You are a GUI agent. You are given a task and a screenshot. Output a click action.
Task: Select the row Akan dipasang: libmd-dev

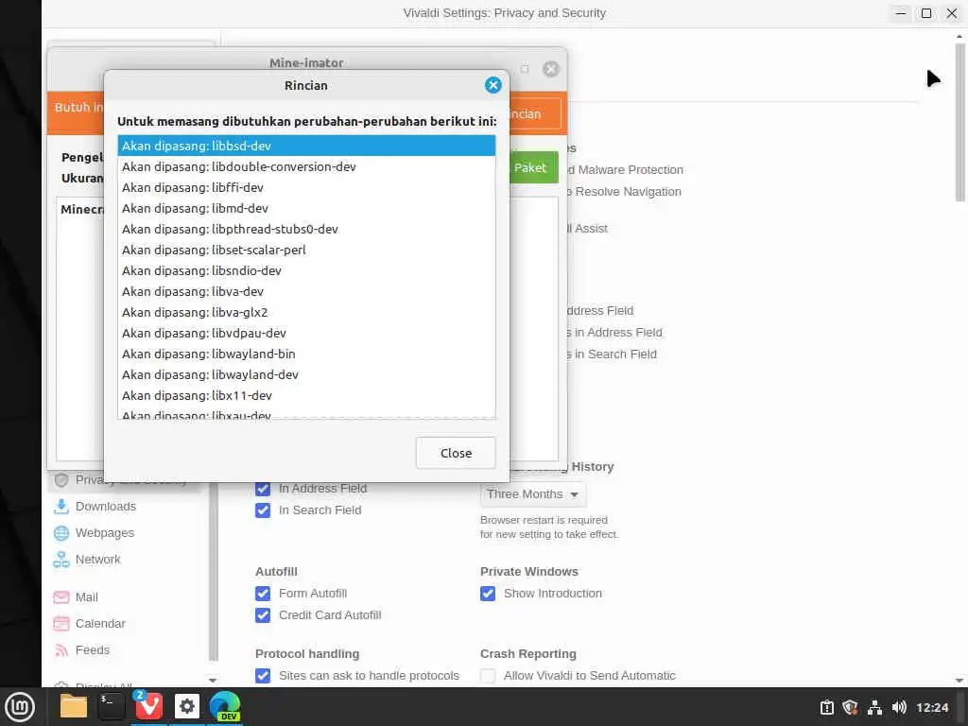[306, 208]
